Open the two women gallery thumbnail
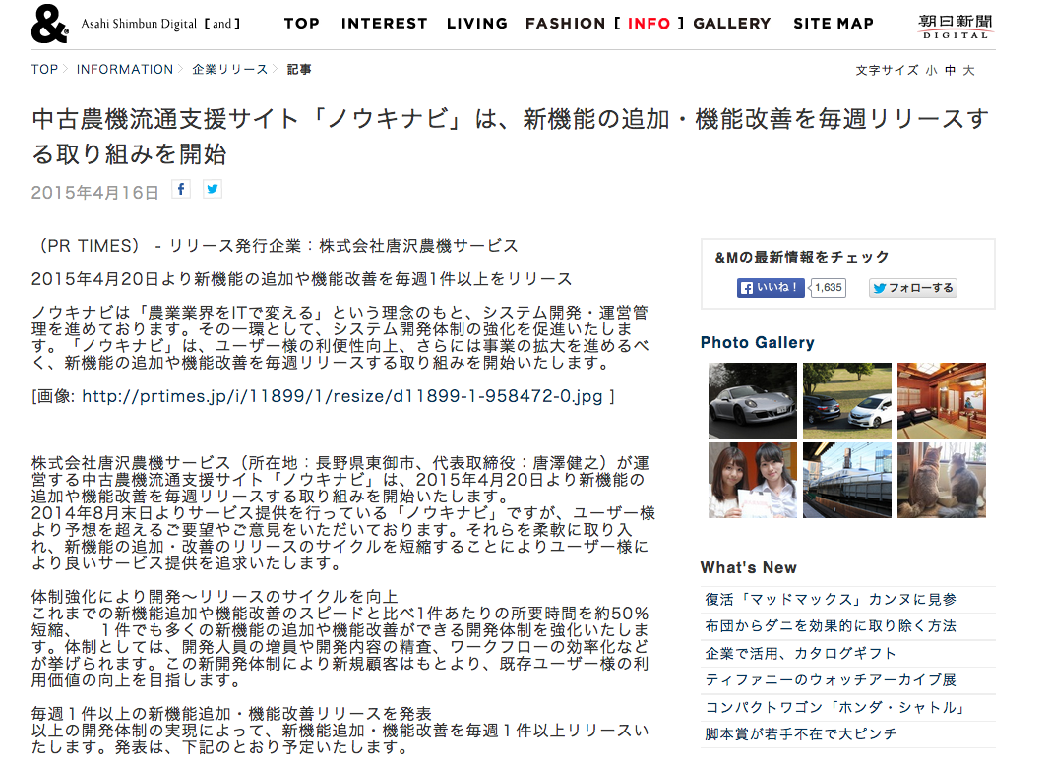 click(x=753, y=480)
